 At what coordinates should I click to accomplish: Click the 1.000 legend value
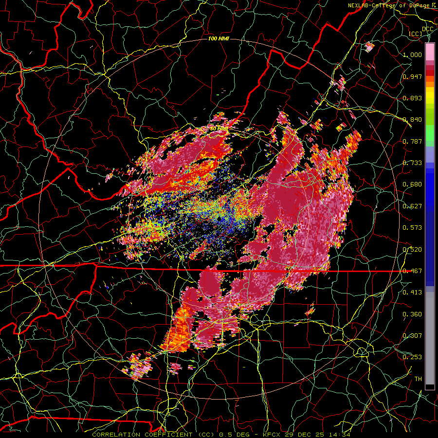pos(412,55)
